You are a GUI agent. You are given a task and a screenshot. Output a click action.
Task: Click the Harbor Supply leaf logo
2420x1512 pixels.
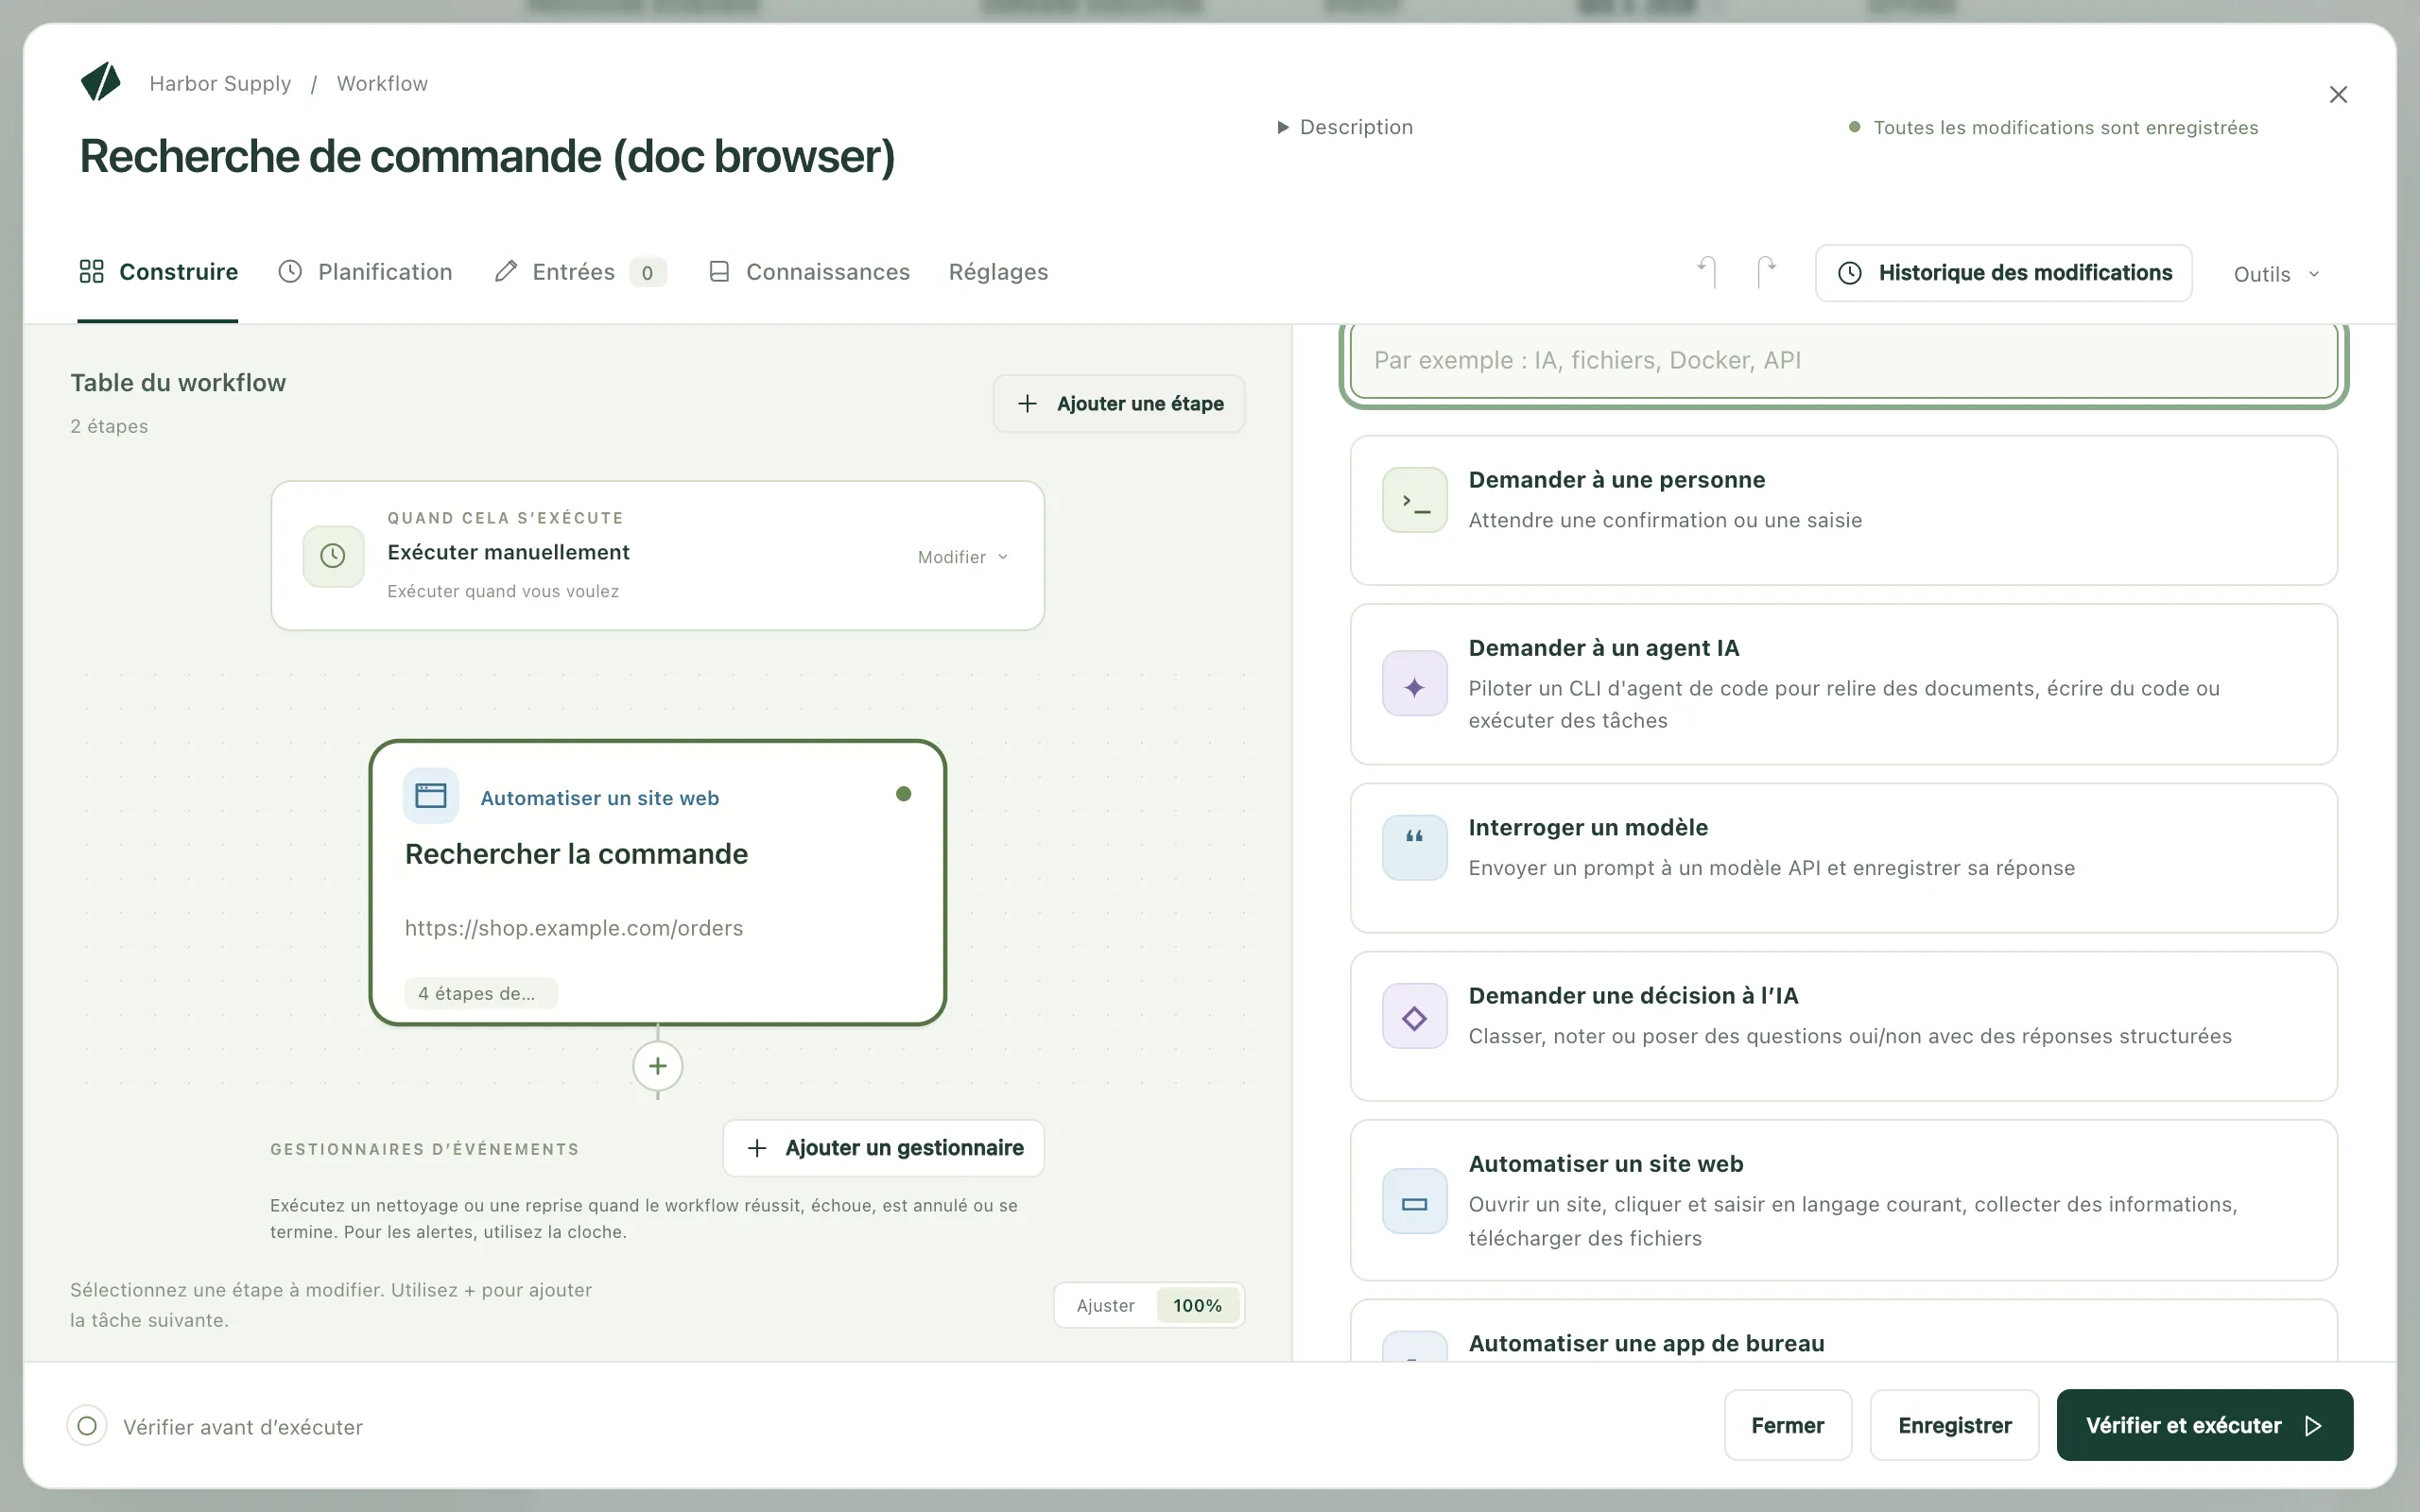pyautogui.click(x=101, y=83)
